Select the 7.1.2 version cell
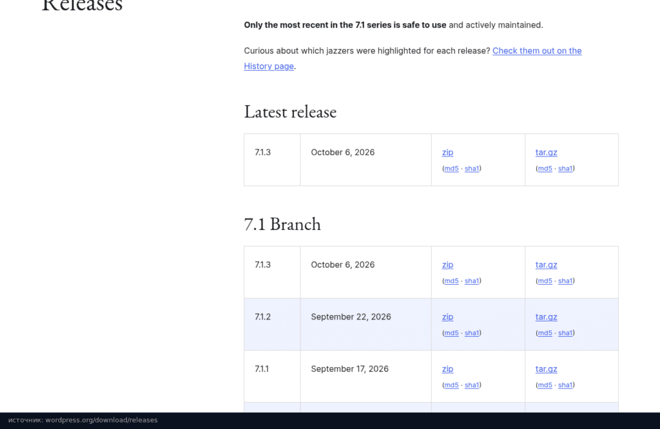The width and height of the screenshot is (660, 429). coord(273,324)
